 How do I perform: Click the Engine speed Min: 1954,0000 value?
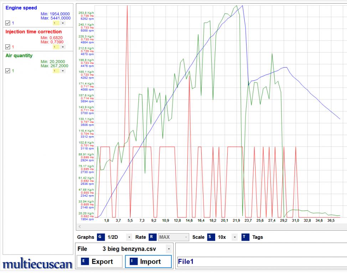(55, 14)
